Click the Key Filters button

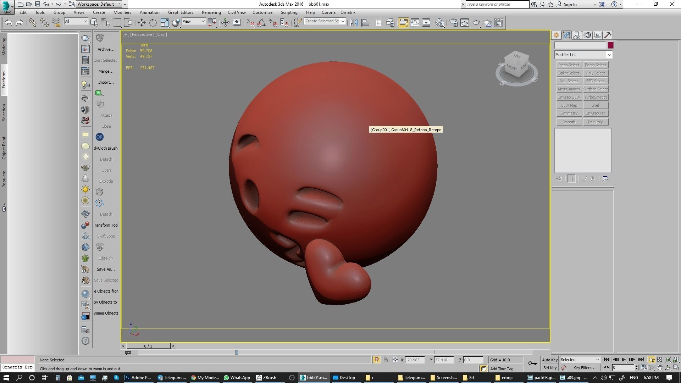(x=584, y=368)
